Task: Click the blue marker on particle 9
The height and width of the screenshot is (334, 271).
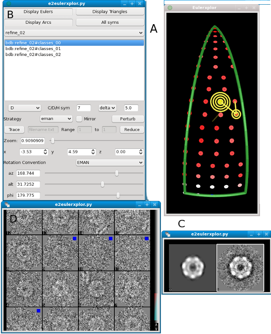Action: 75,239
